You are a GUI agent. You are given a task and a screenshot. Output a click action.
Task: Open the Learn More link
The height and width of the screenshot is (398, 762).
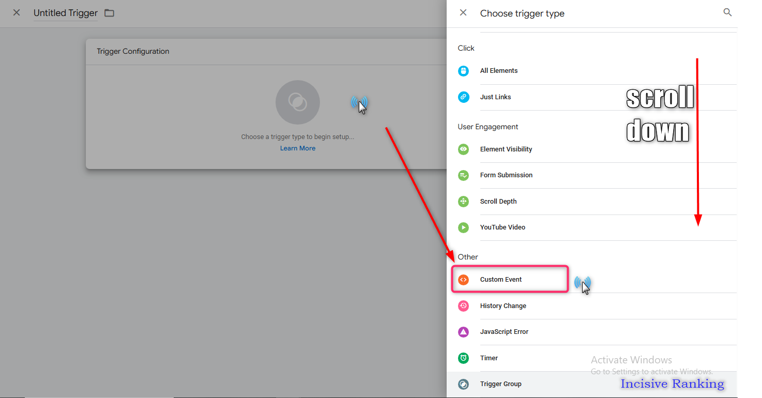pos(298,148)
